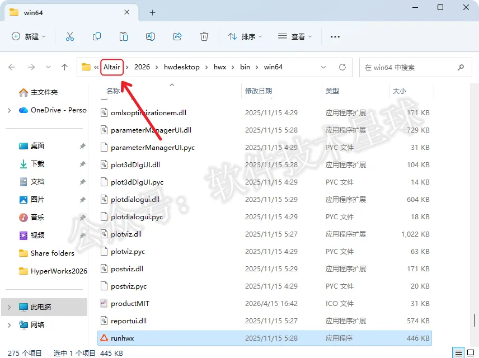
Task: Open the three-dots more options menu
Action: [335, 37]
